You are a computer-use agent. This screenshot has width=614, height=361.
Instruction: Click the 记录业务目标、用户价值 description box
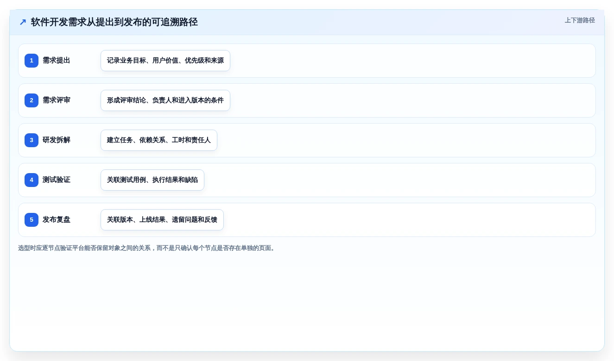(165, 61)
